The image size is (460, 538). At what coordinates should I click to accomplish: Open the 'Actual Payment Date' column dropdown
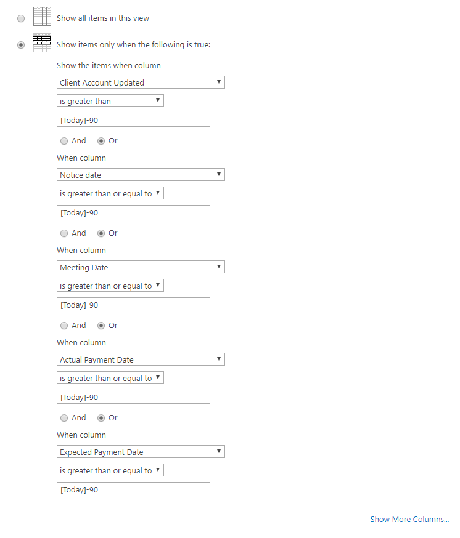click(x=141, y=359)
